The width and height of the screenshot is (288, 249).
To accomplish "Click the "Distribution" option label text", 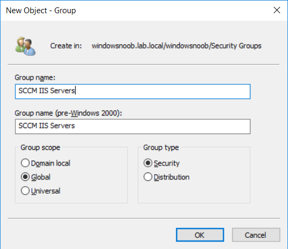I will (171, 177).
